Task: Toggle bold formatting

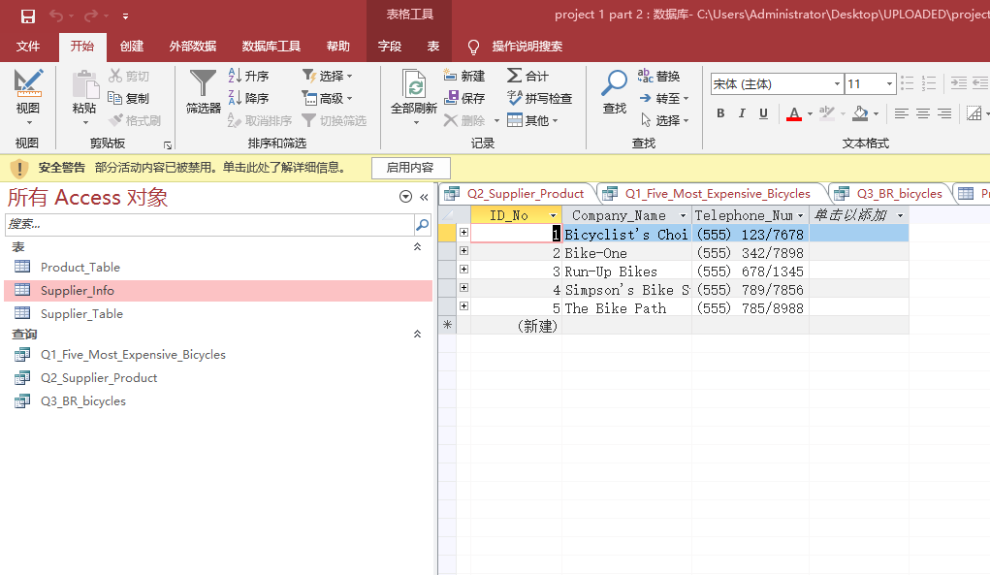Action: click(x=720, y=113)
